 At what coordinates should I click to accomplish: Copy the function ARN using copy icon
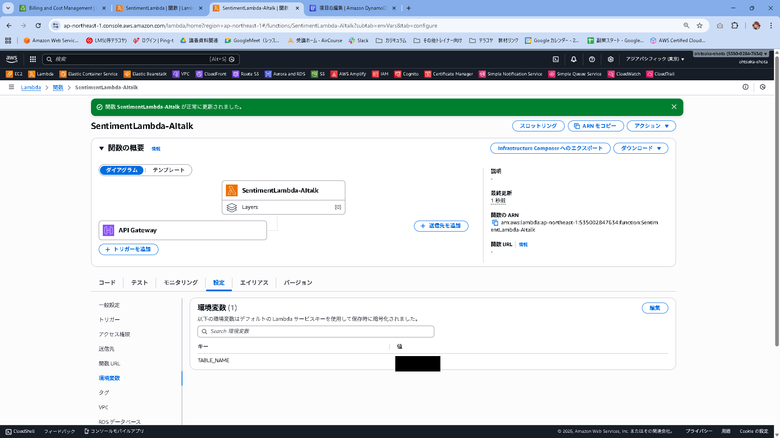pos(495,223)
